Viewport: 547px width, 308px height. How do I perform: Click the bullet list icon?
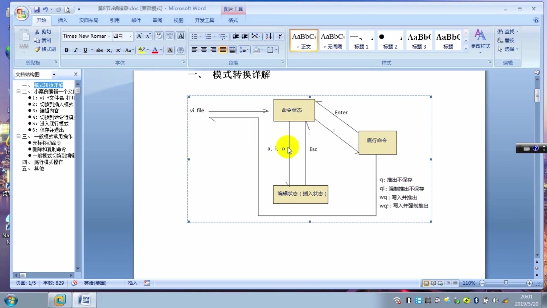point(194,36)
